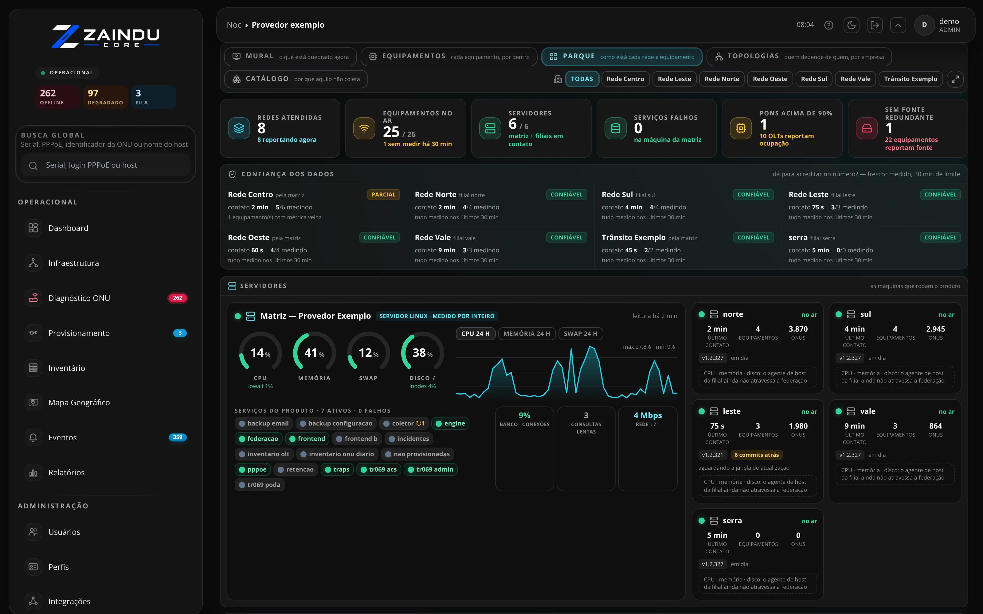Filter by Rede Vale
The height and width of the screenshot is (614, 983).
point(856,79)
